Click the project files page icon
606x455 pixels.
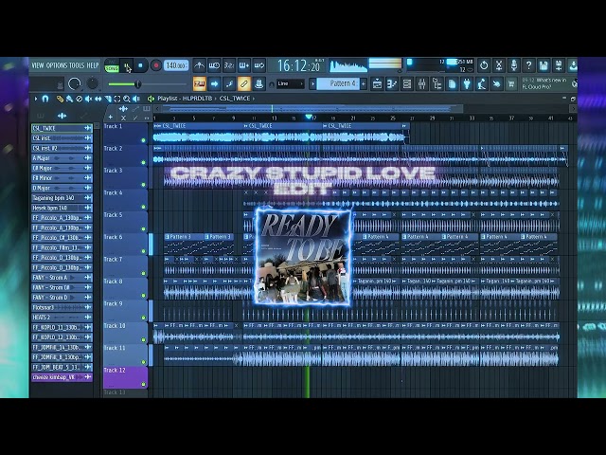click(x=453, y=83)
